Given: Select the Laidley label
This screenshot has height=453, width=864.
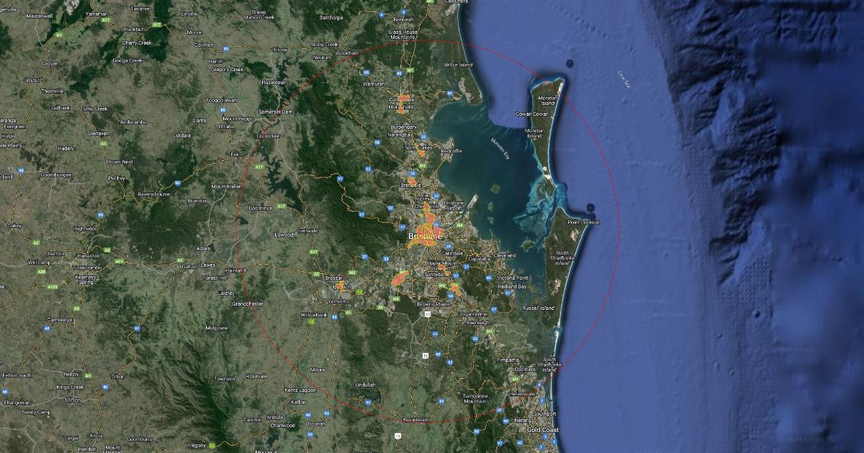Looking at the screenshot, I should coord(225,293).
